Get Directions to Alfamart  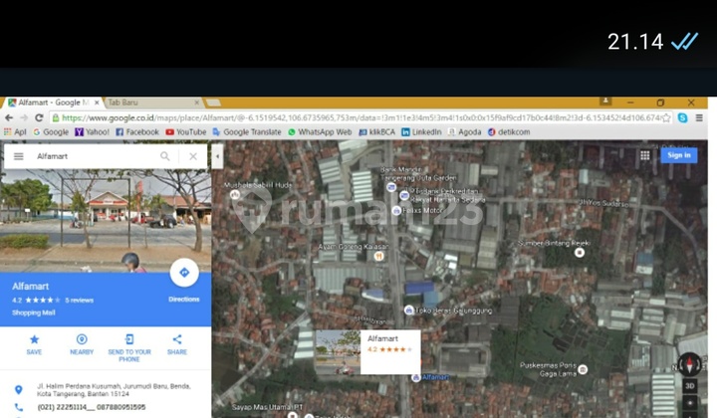183,274
